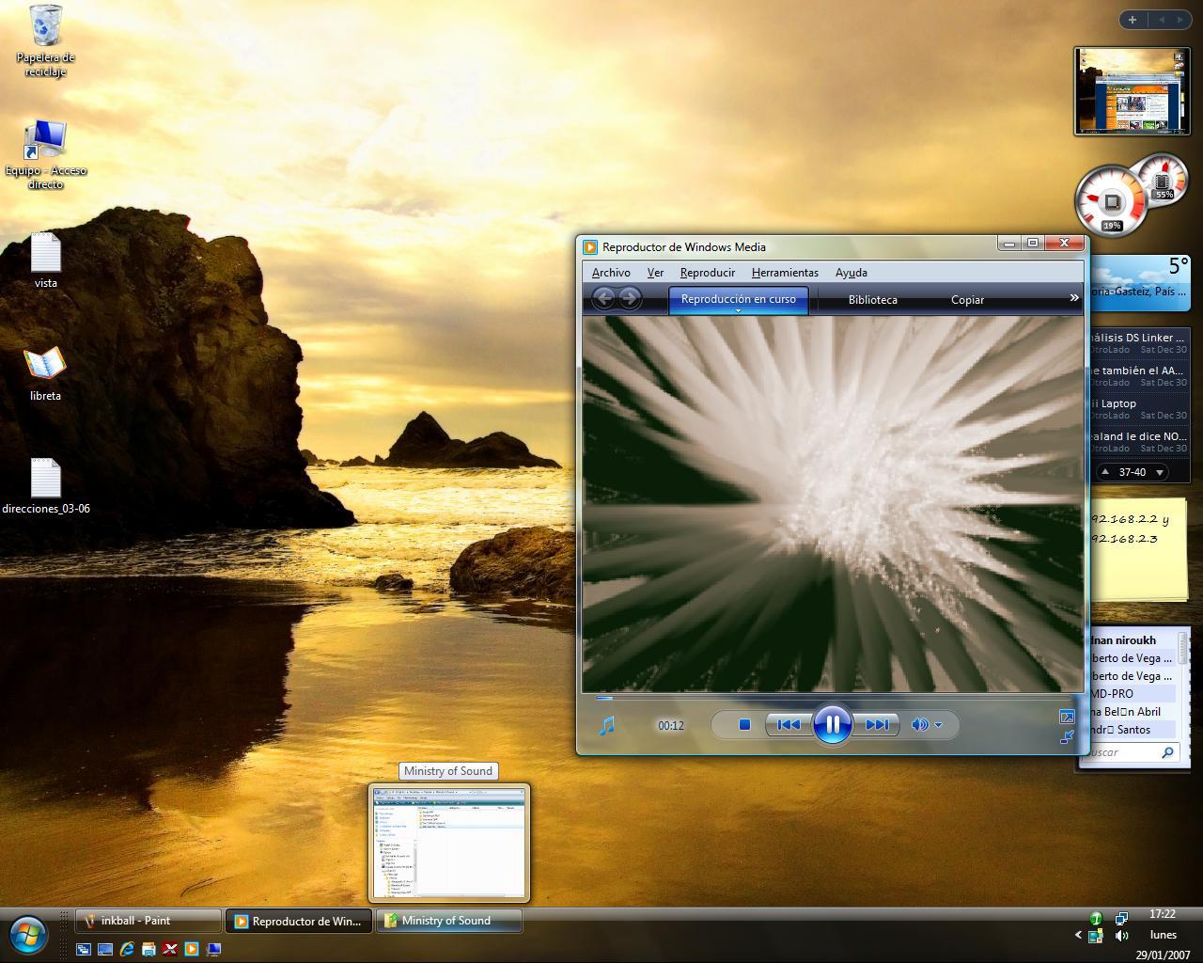Skip to the next track
1203x963 pixels.
876,724
